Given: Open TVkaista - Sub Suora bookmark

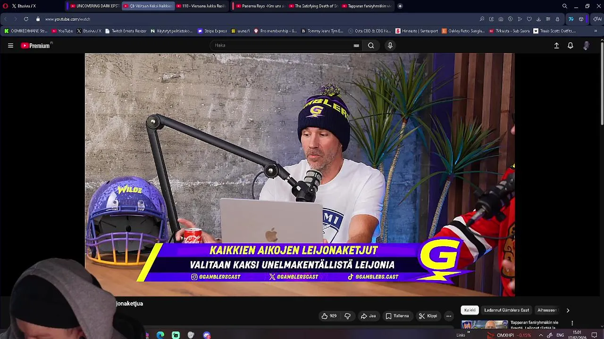Looking at the screenshot, I should point(509,31).
